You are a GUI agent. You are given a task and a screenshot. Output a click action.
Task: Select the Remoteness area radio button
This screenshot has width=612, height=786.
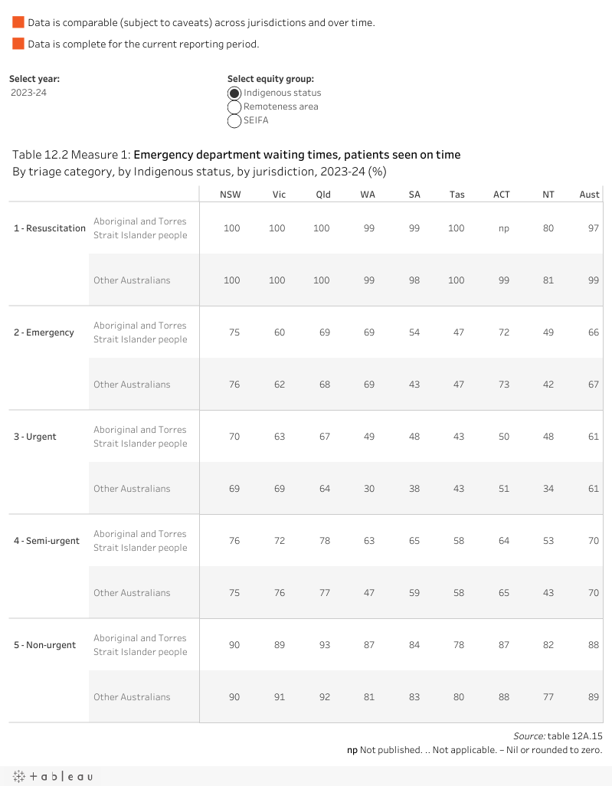234,106
